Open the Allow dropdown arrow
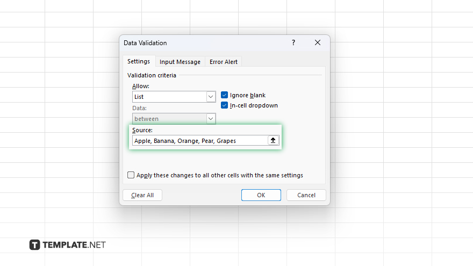473x266 pixels. pos(211,97)
